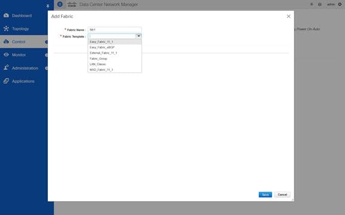Select Fabric_Group template option
The width and height of the screenshot is (345, 215).
pyautogui.click(x=114, y=59)
